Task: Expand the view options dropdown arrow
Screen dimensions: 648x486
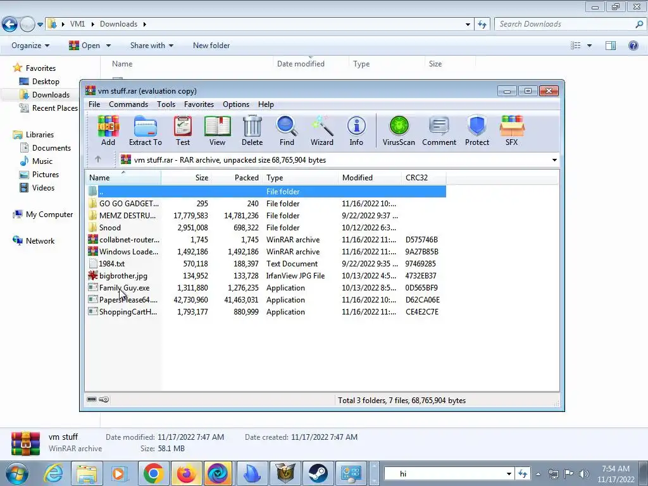Action: point(589,46)
